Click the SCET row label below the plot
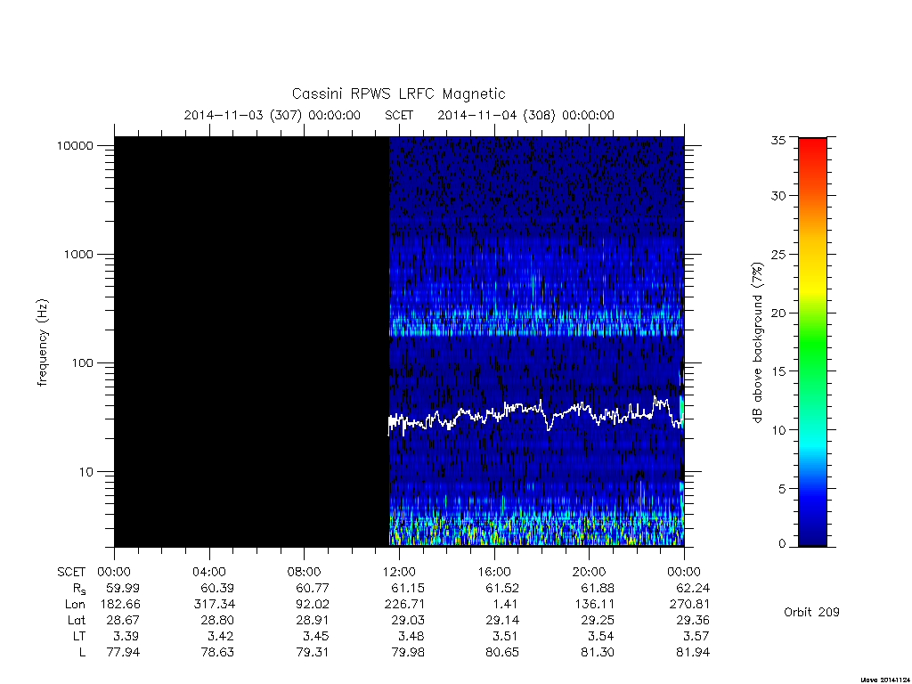 tap(71, 573)
